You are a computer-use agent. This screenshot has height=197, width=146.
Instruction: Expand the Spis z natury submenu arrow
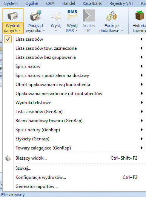(x=142, y=66)
